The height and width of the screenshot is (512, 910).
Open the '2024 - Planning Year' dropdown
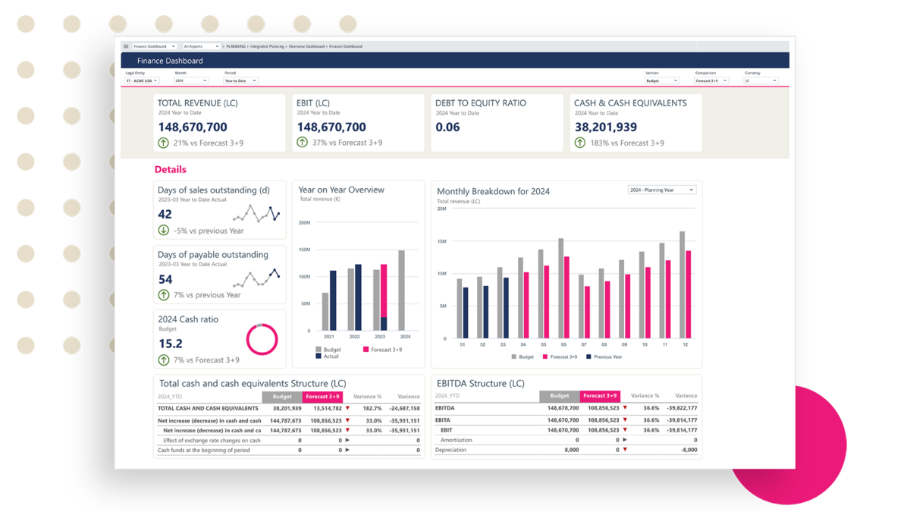661,190
